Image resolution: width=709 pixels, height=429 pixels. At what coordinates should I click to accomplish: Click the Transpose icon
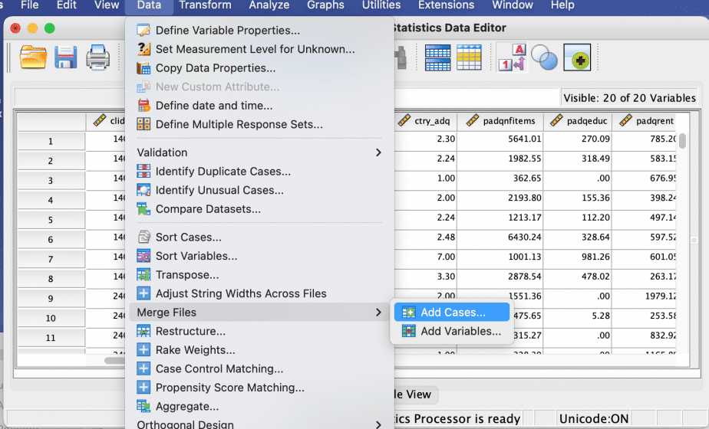point(143,274)
